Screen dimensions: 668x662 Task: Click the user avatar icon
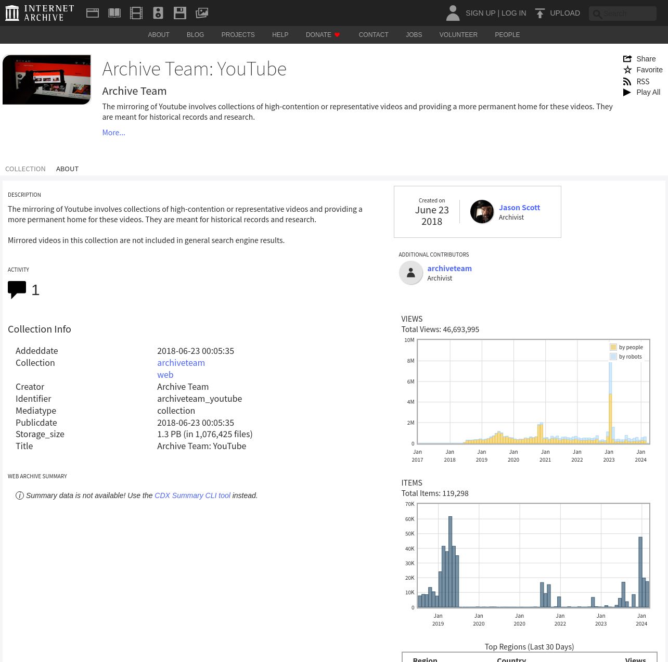click(x=453, y=13)
